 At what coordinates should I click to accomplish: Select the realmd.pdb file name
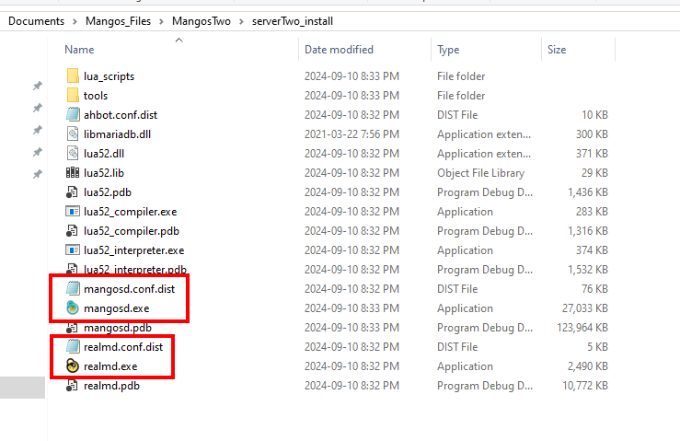tap(111, 386)
